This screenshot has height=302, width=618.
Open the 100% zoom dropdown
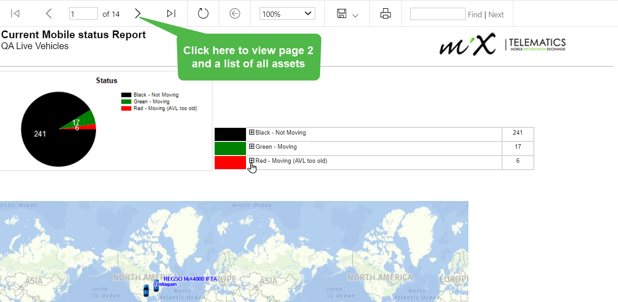pos(287,14)
